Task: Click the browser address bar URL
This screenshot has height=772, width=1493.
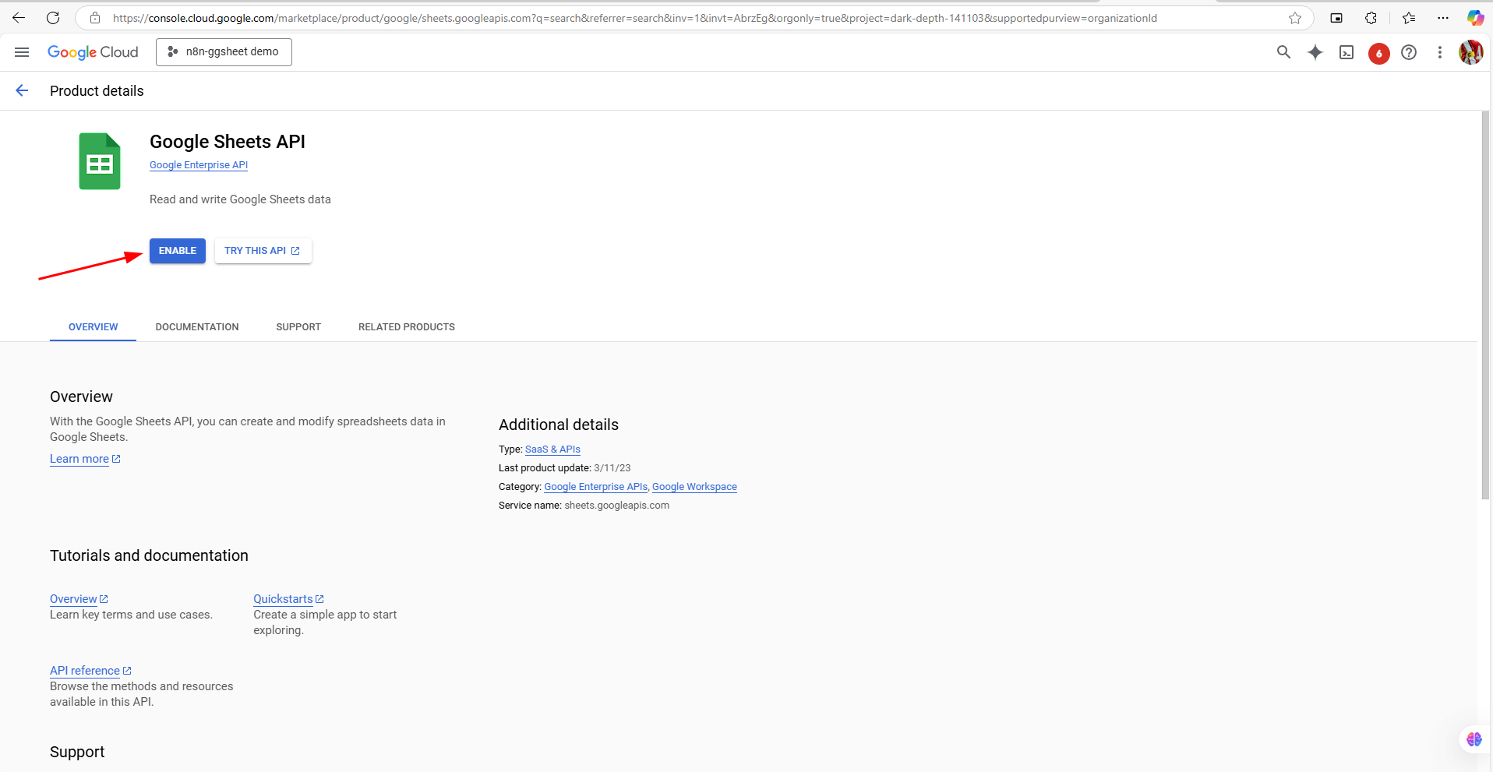Action: 635,18
